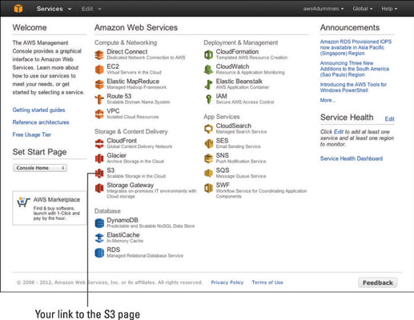The height and width of the screenshot is (320, 414).
Task: Click the SQS service icon
Action: (208, 174)
